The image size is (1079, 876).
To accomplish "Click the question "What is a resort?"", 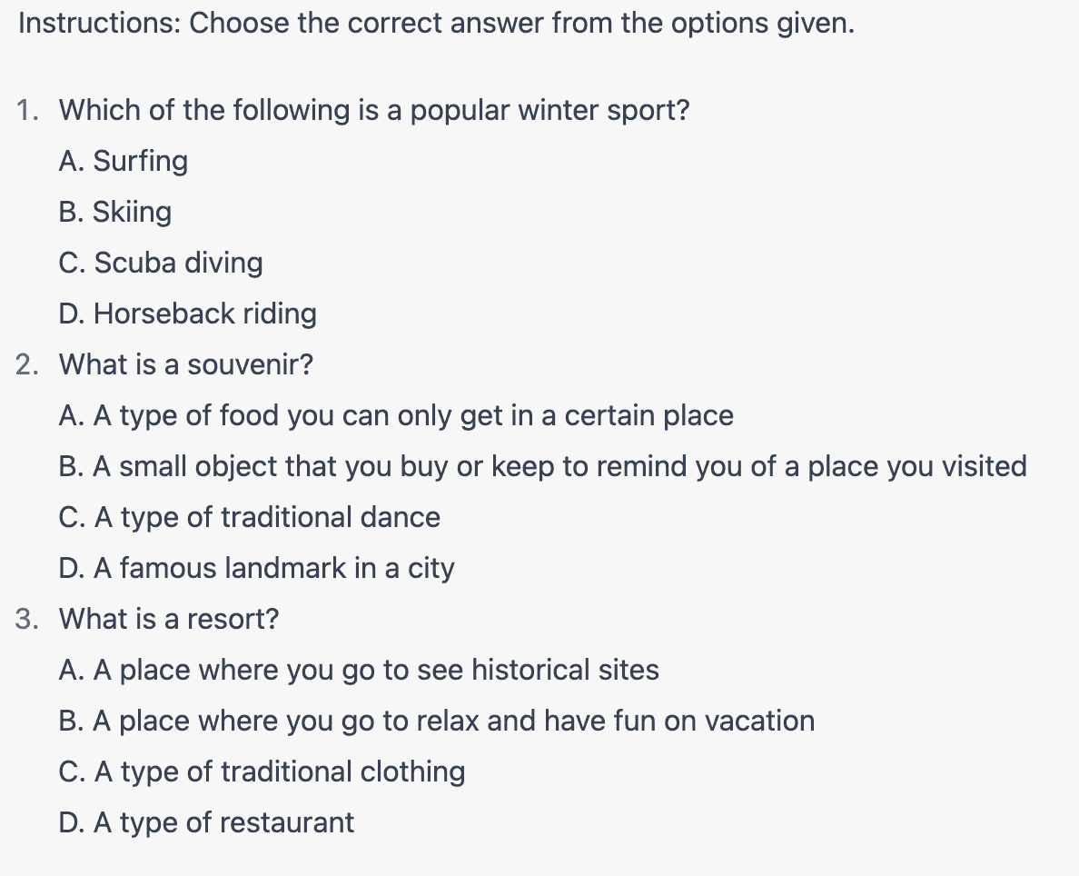I will [x=169, y=619].
